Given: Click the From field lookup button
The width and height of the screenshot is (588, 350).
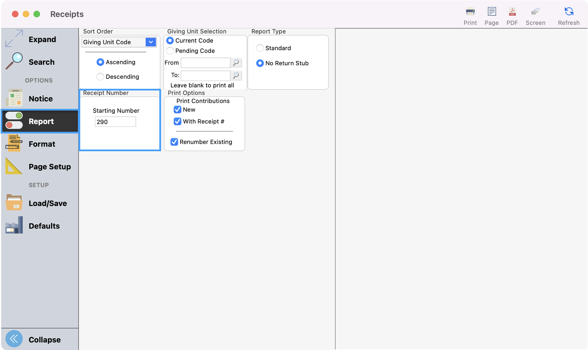Looking at the screenshot, I should 236,62.
